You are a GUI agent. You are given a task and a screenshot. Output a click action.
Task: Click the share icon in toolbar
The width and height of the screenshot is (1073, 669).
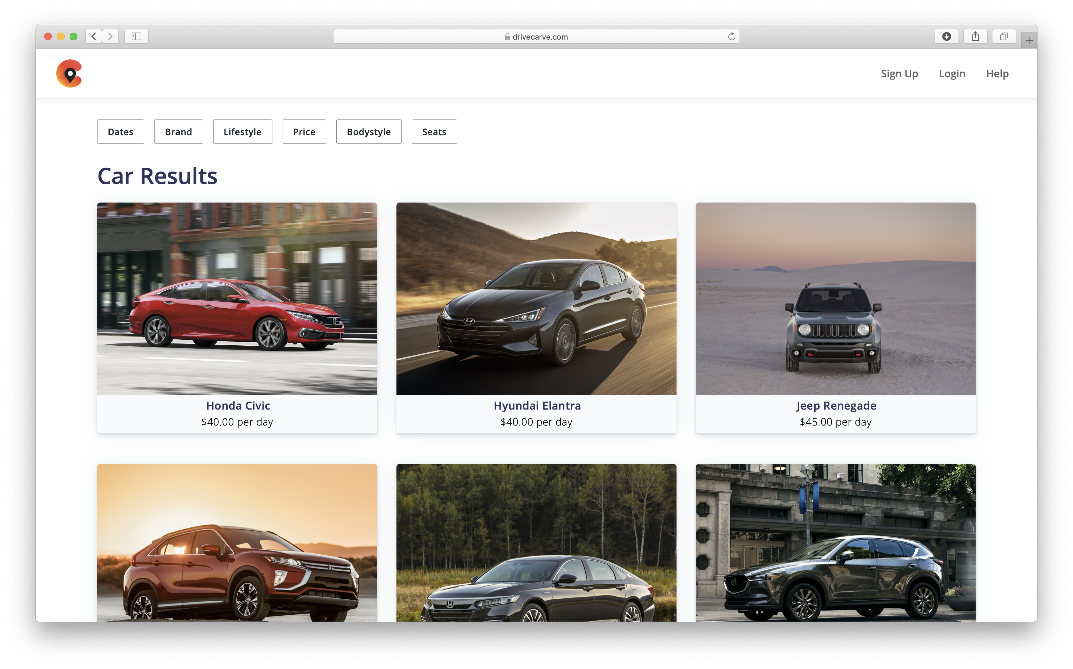coord(975,36)
